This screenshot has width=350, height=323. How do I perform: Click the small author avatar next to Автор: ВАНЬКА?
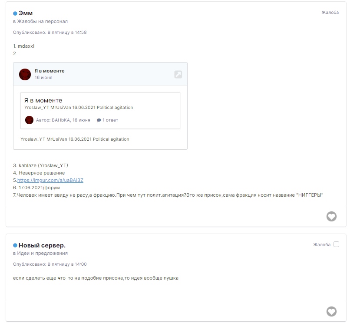click(29, 120)
